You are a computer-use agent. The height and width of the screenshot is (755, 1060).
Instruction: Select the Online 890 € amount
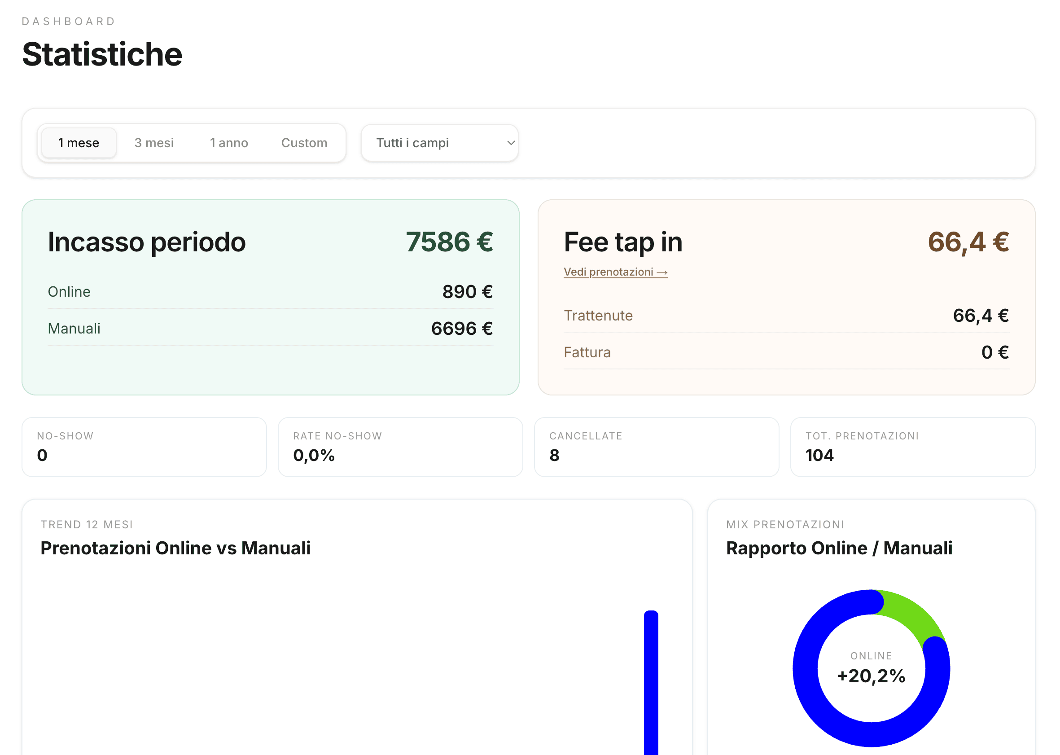(x=468, y=291)
